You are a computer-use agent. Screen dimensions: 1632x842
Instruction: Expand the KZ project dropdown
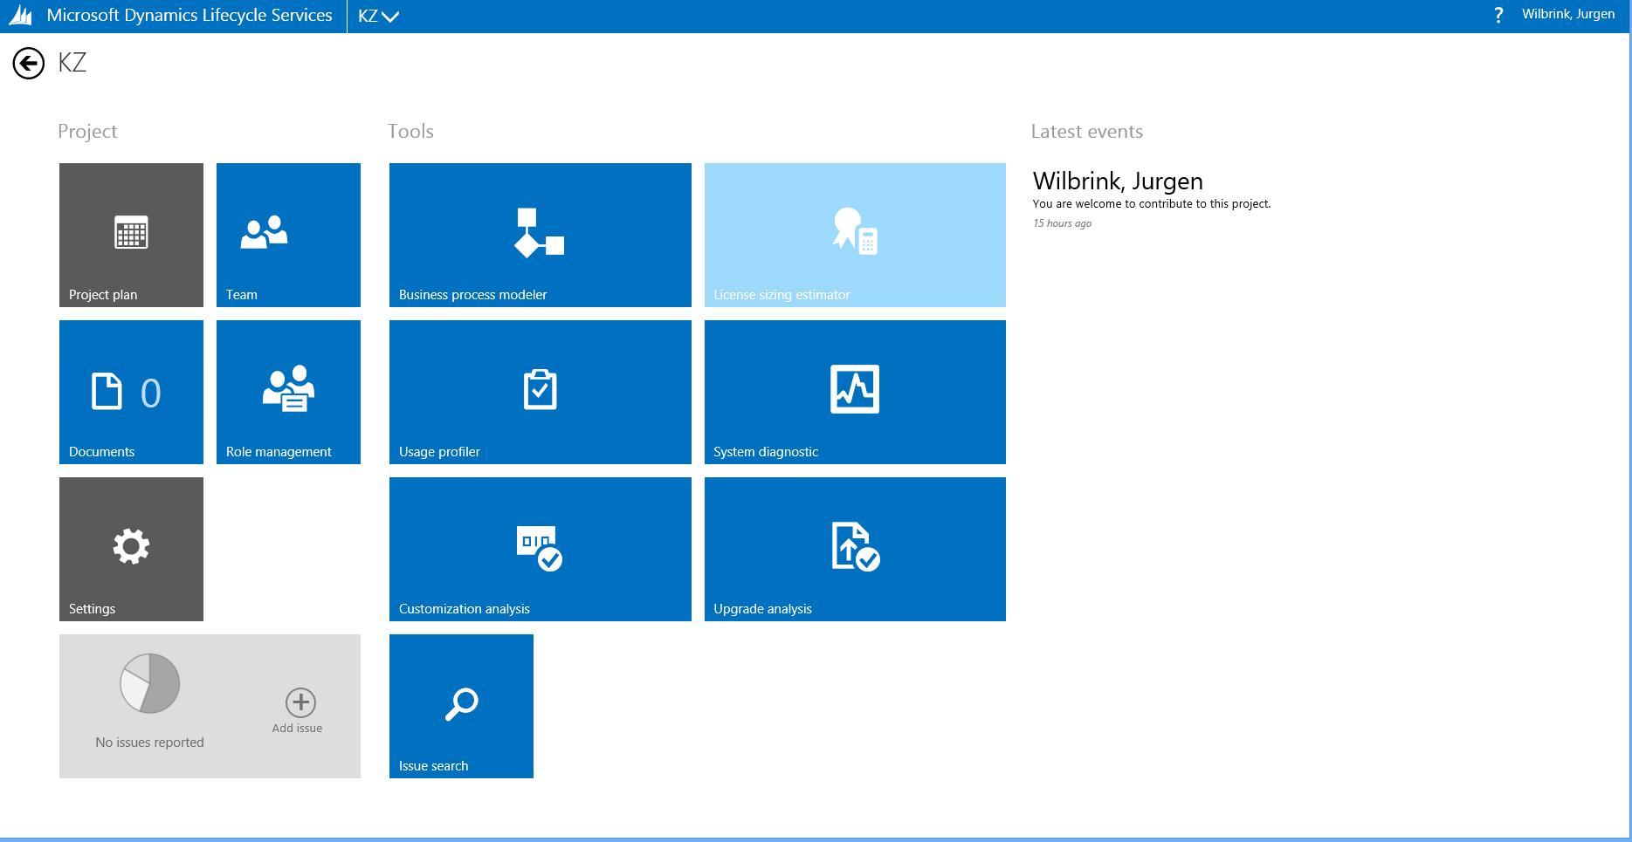point(379,16)
